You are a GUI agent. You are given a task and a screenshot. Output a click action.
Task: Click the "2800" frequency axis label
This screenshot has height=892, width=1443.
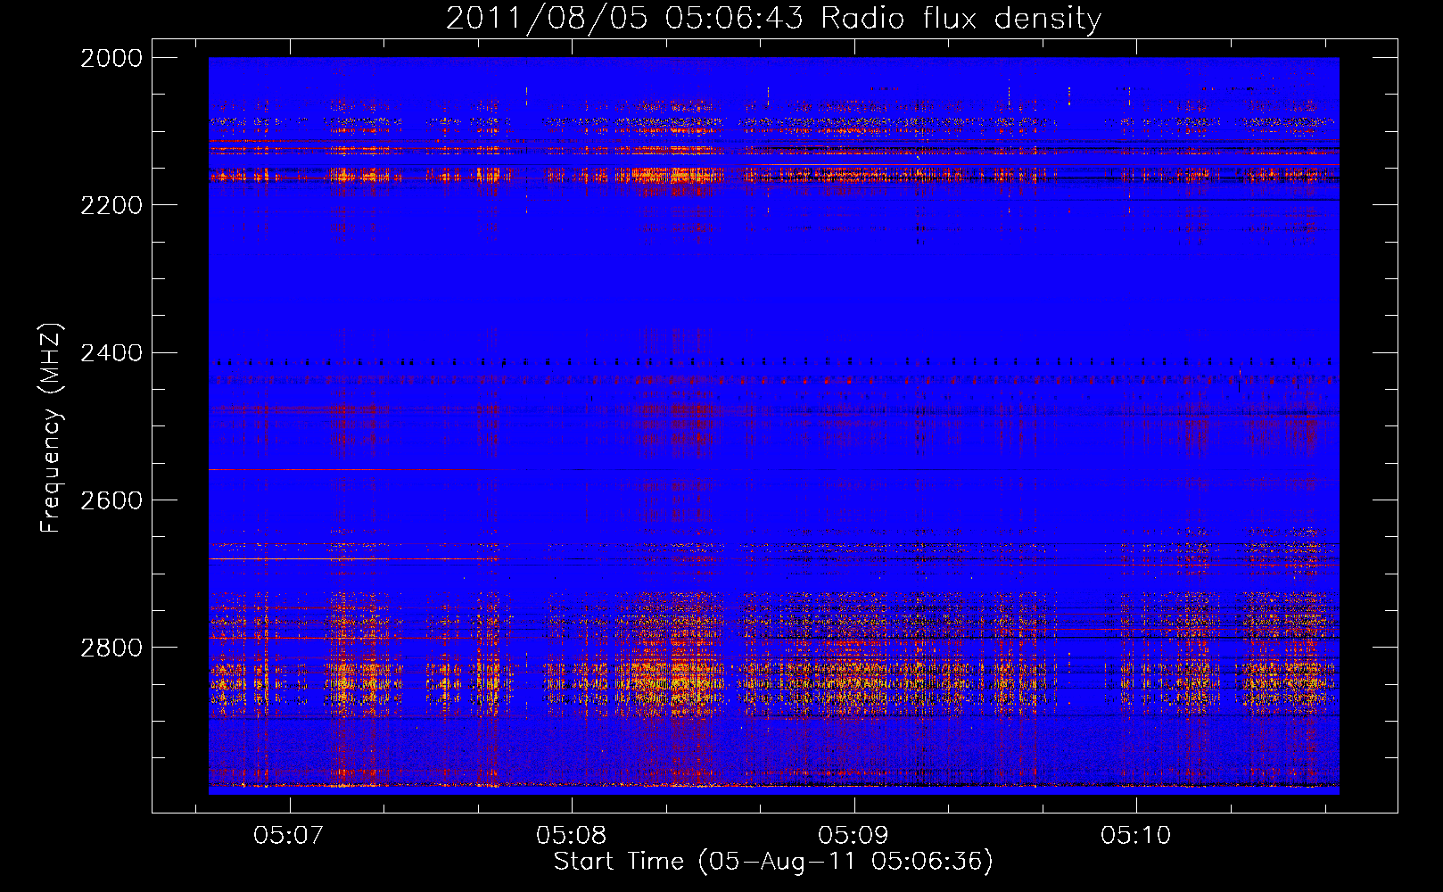pyautogui.click(x=111, y=648)
